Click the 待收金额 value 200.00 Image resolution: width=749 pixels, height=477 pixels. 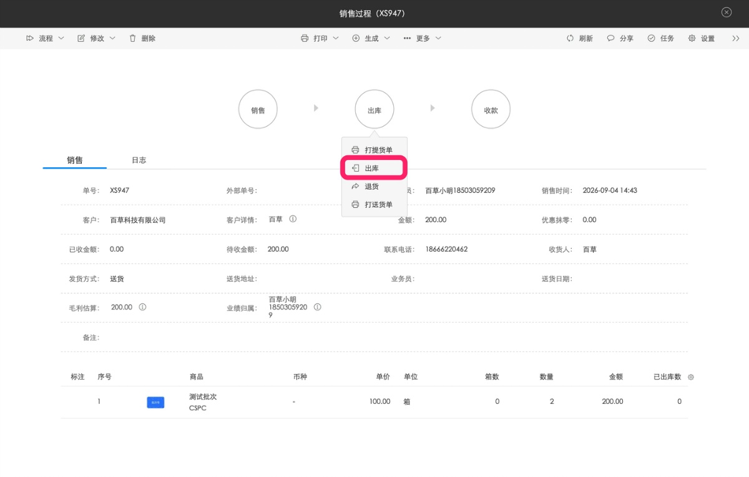tap(278, 249)
